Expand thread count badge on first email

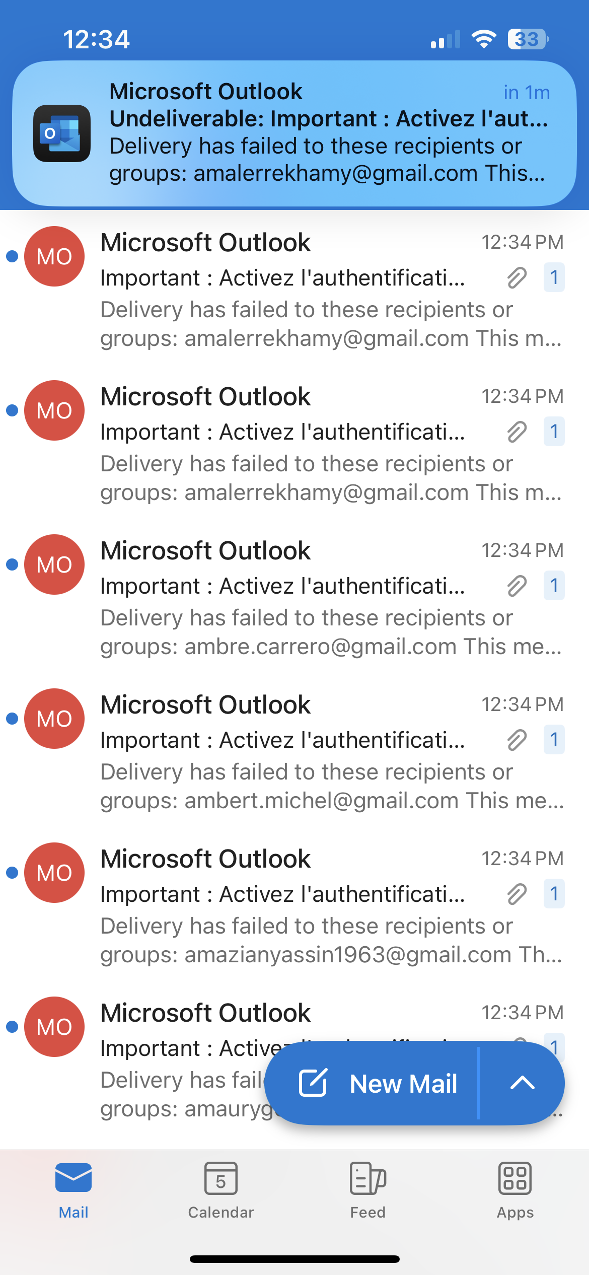coord(554,277)
